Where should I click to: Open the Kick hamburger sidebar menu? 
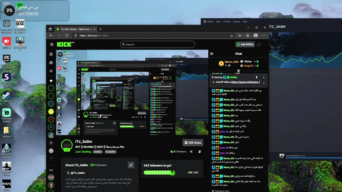[x=52, y=45]
